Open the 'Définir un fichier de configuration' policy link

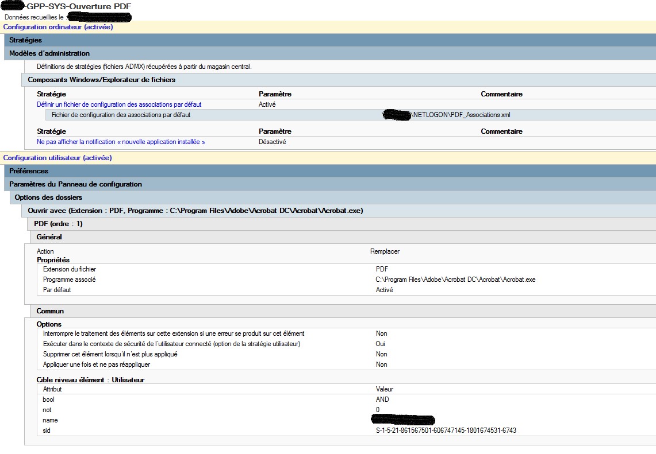click(119, 104)
